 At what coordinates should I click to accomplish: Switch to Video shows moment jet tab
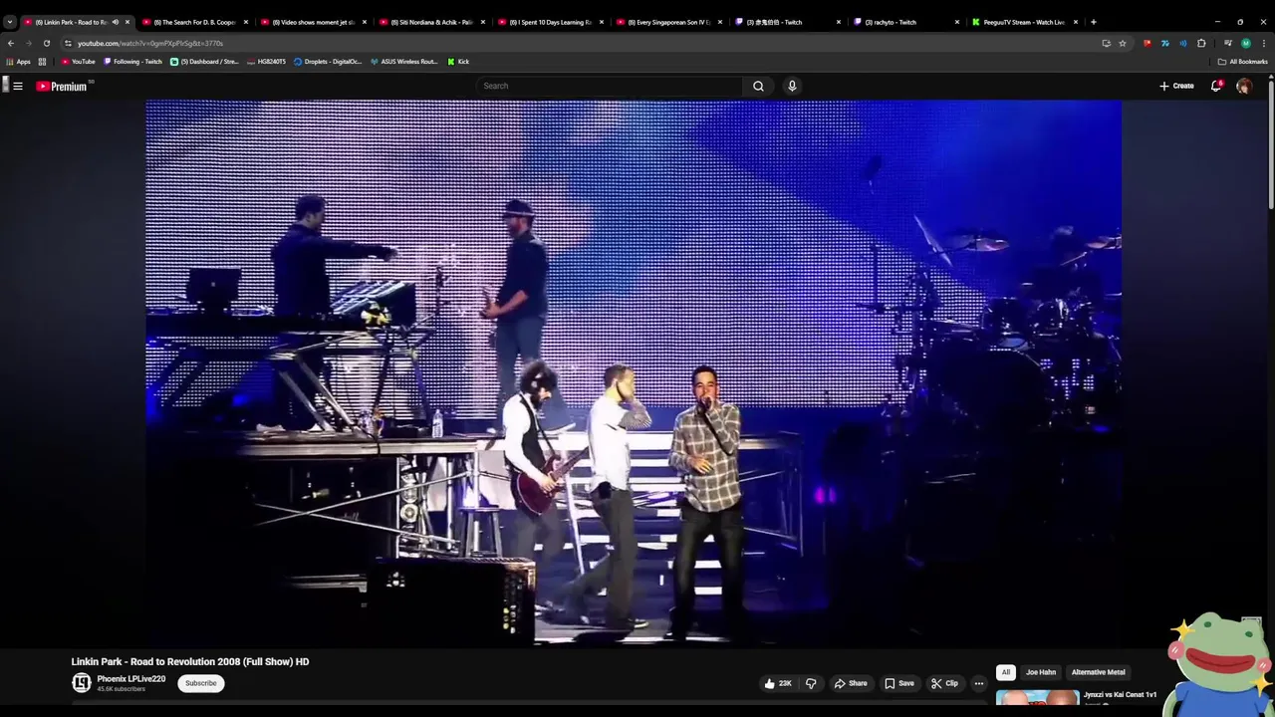click(x=313, y=22)
